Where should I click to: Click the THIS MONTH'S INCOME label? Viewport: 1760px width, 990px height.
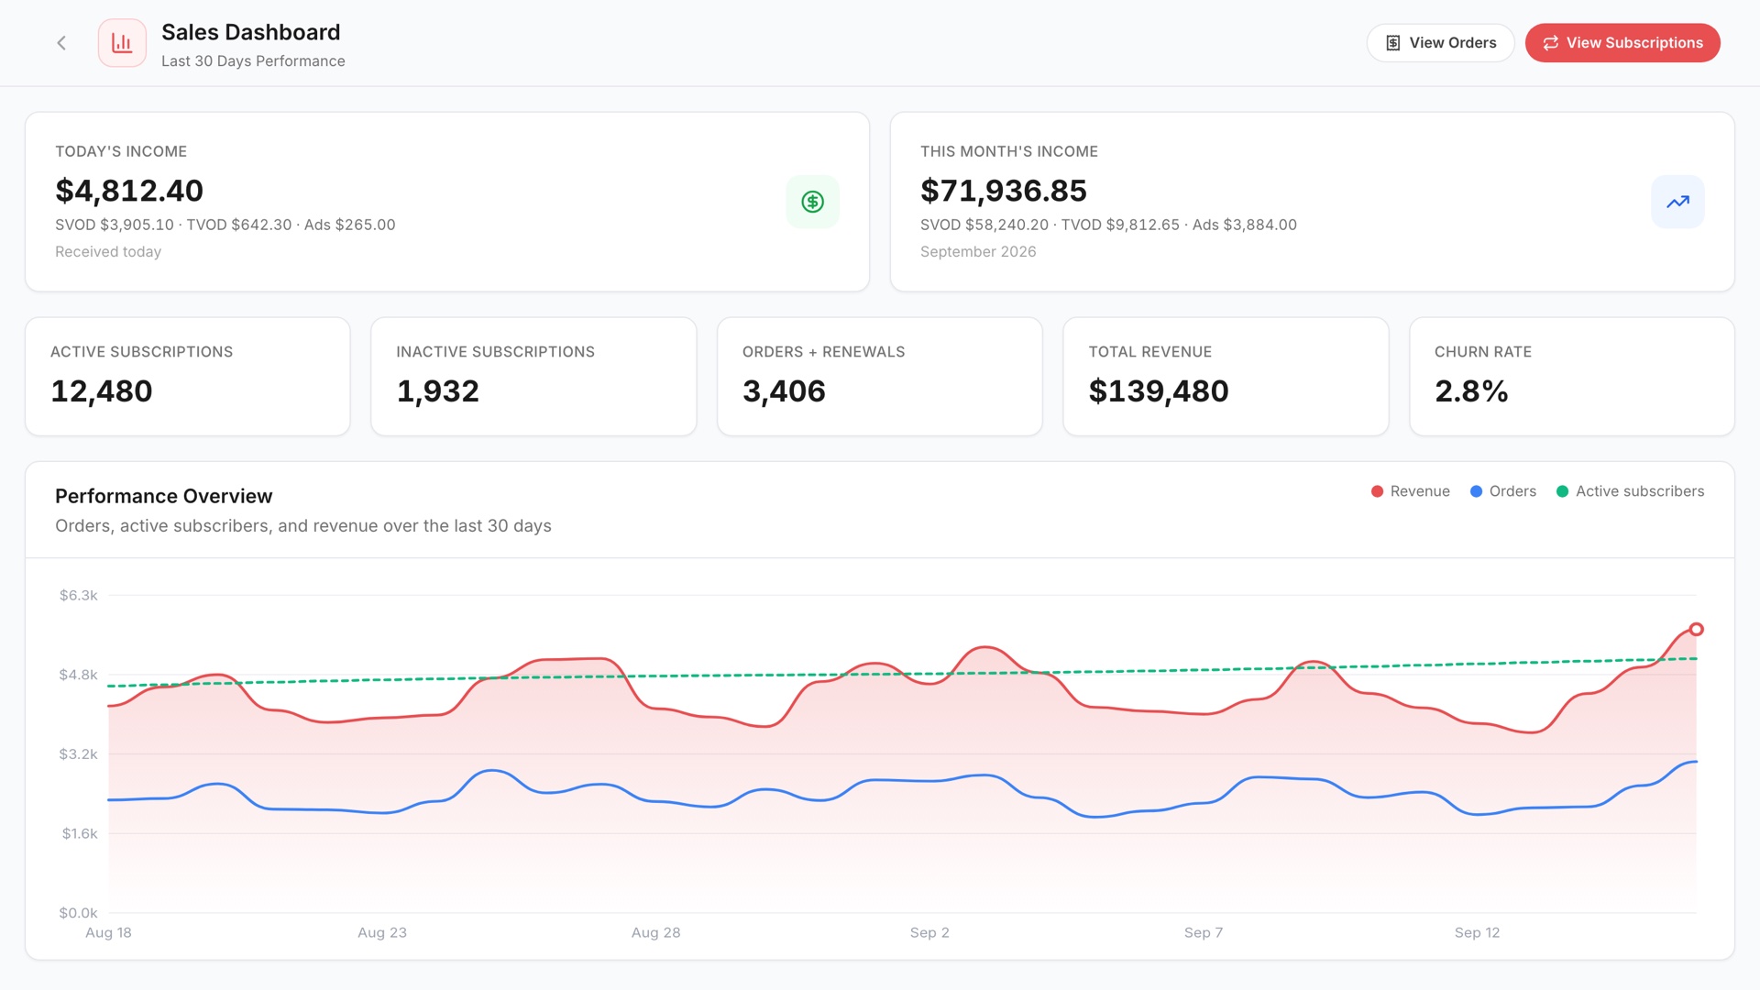1009,152
